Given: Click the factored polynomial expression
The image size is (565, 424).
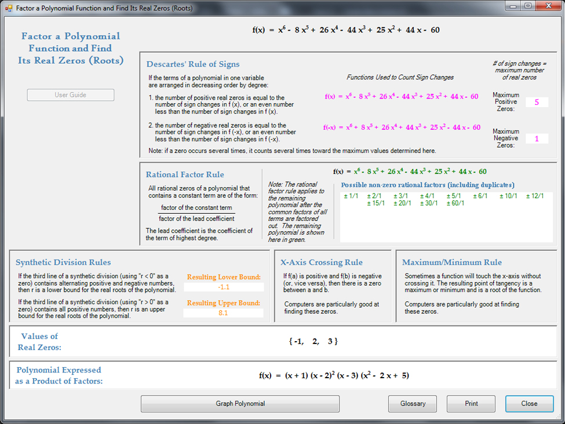Looking at the screenshot, I should [334, 375].
